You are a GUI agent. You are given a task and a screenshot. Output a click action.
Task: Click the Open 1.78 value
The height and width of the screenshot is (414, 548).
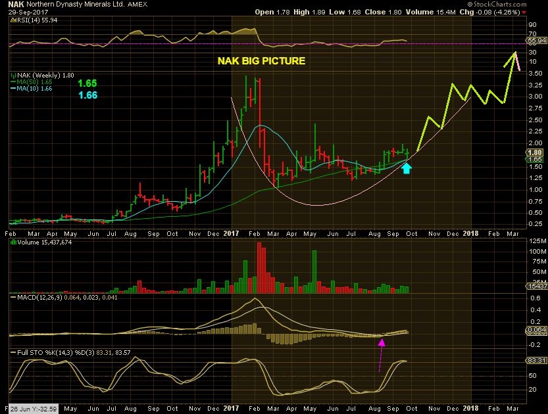pyautogui.click(x=272, y=12)
